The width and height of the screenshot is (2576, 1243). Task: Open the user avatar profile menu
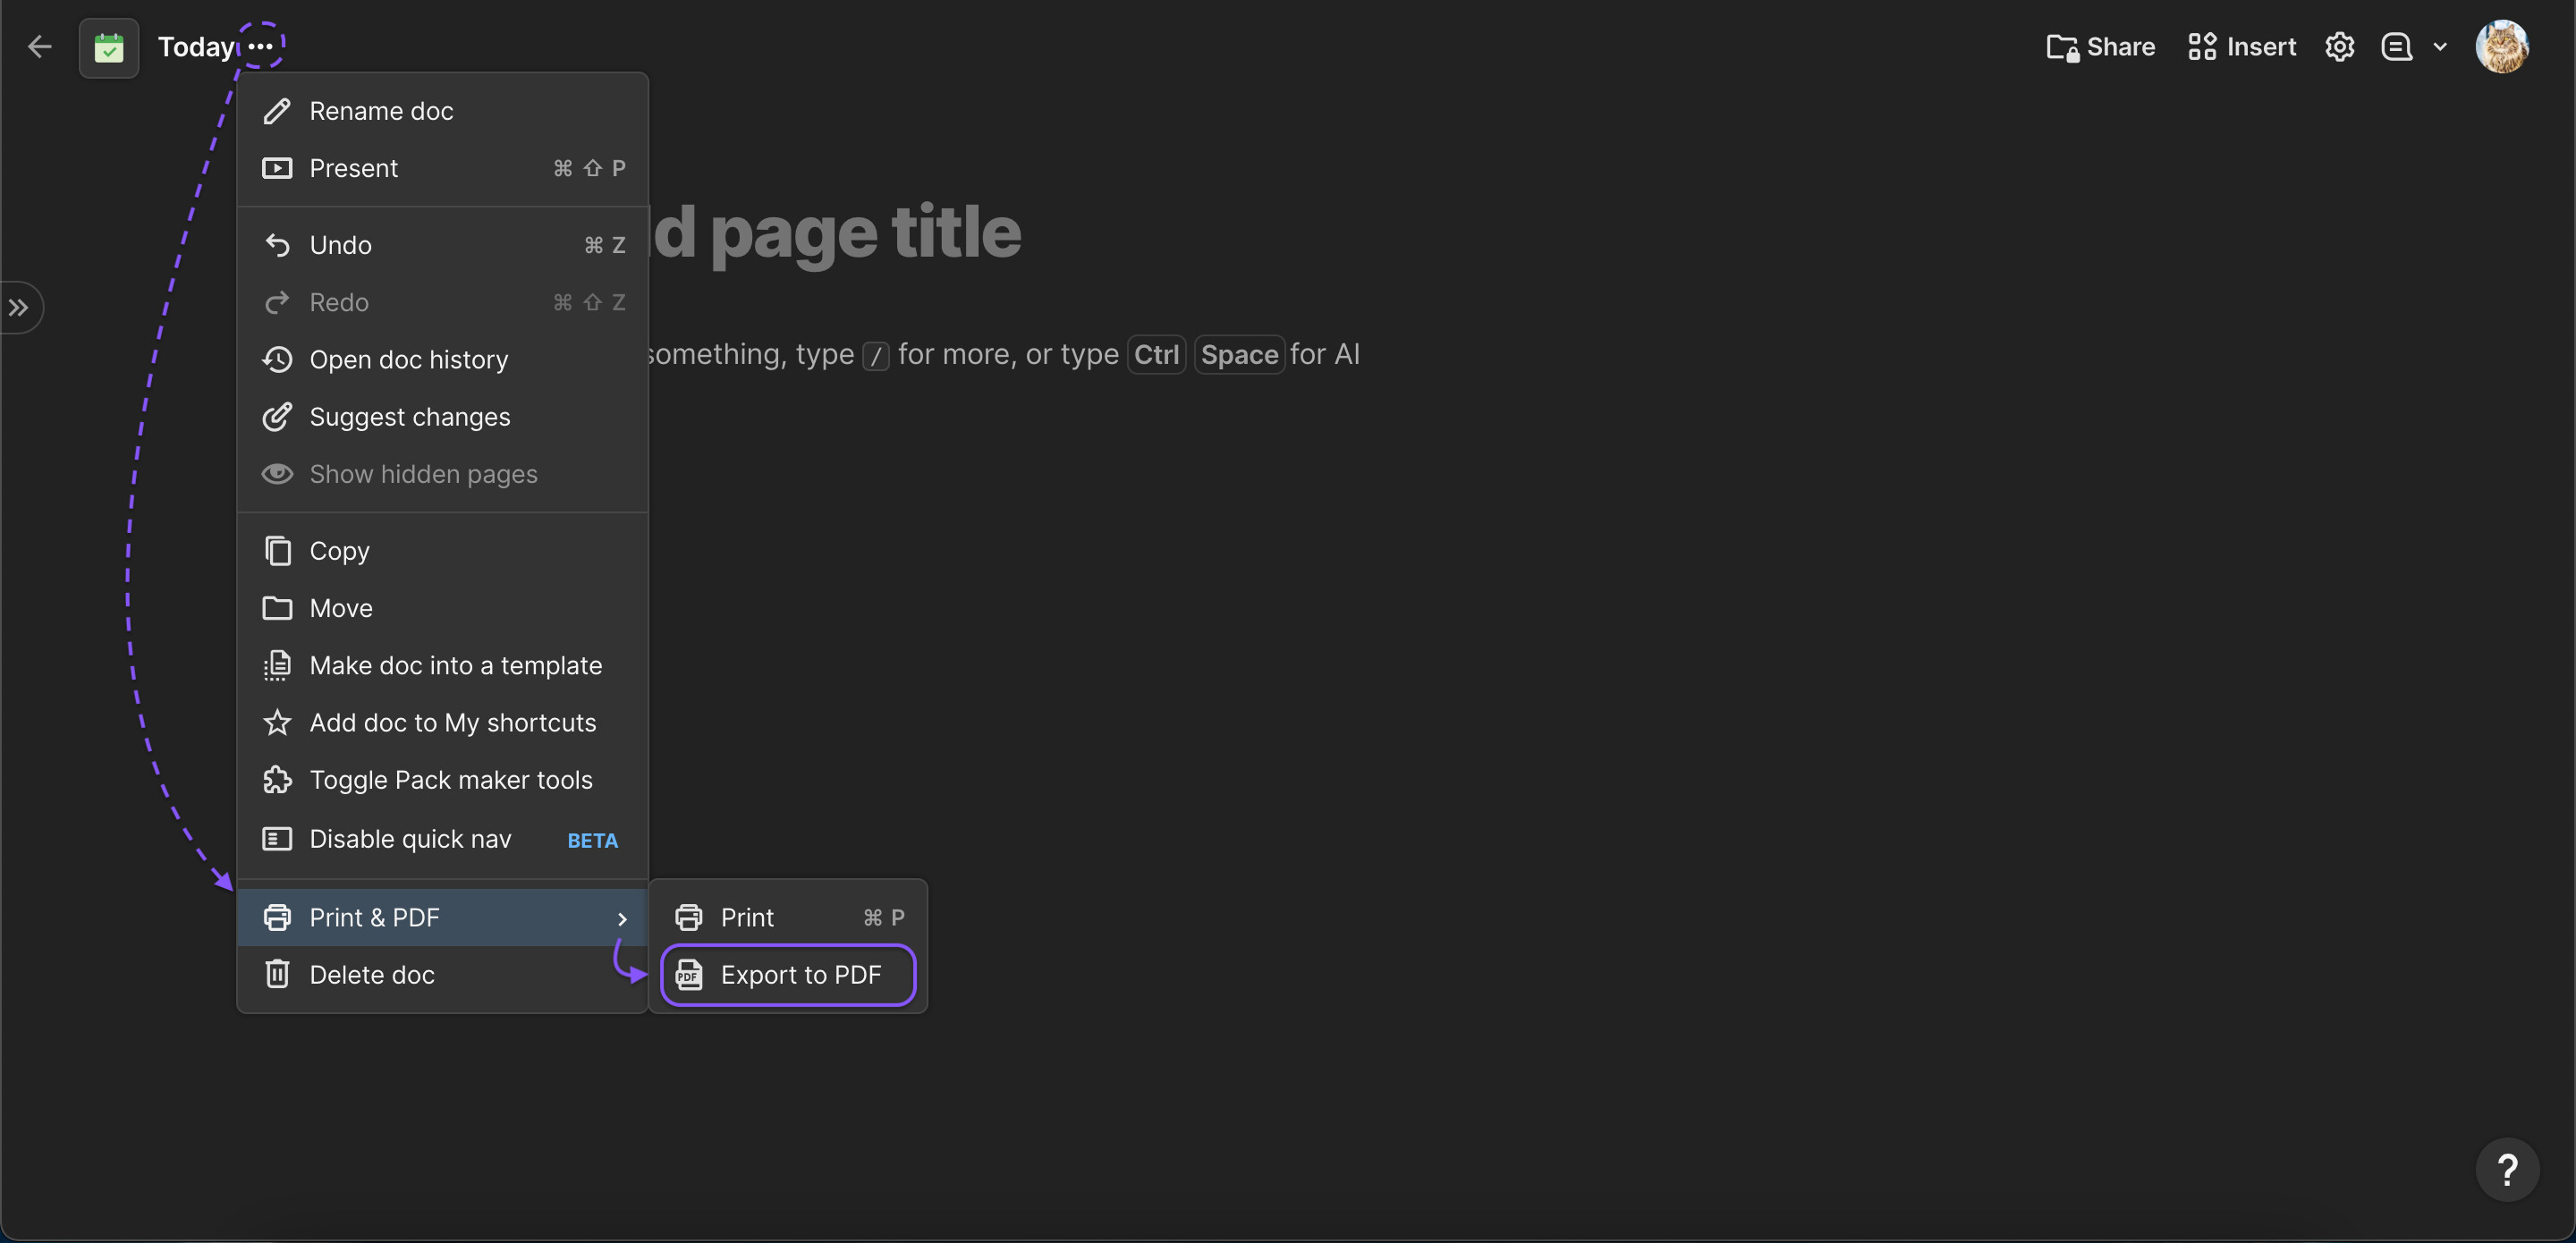click(2502, 46)
